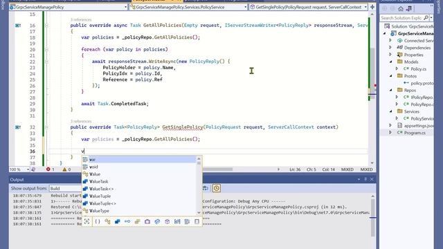Viewport: 443px width, 249px height.
Task: Choose 'ValueTuple' from completion list
Action: [139, 196]
